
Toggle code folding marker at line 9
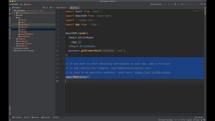tap(64, 46)
